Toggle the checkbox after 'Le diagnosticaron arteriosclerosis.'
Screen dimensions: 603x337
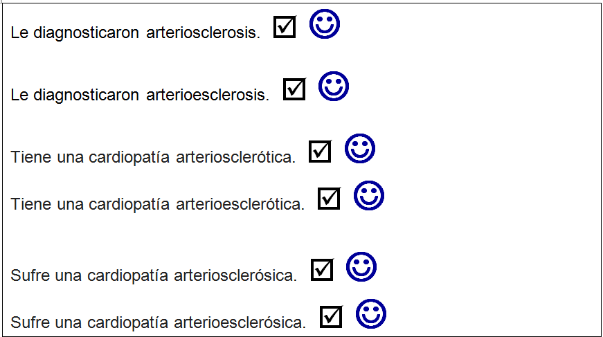[285, 27]
